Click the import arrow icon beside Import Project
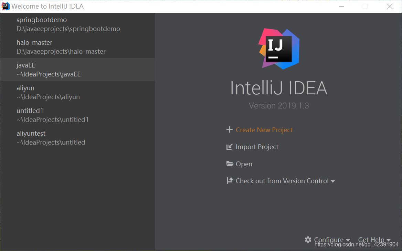 [230, 147]
